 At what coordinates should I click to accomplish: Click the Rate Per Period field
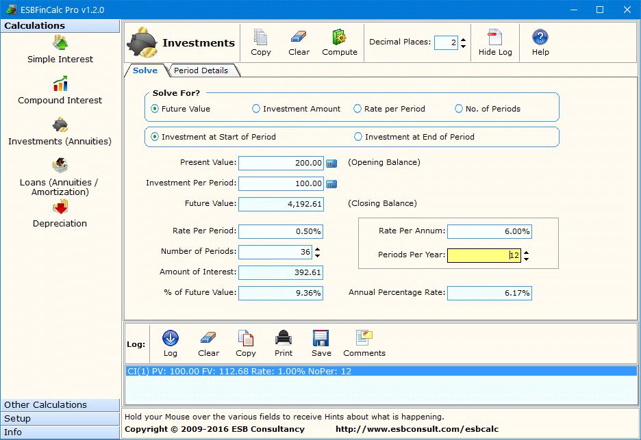pos(281,231)
